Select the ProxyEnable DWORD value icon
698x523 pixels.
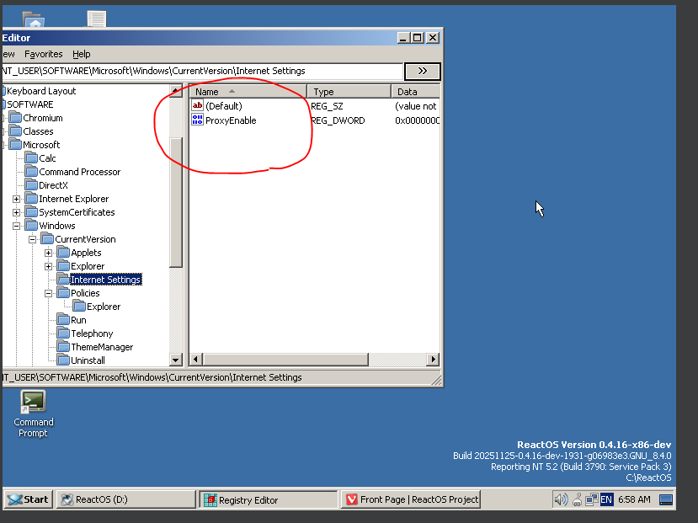coord(198,120)
